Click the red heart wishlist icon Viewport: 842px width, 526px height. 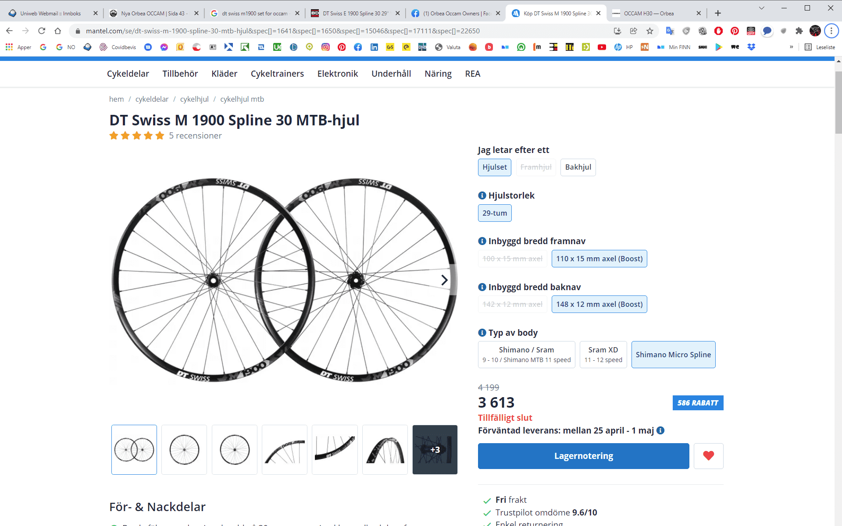click(708, 456)
